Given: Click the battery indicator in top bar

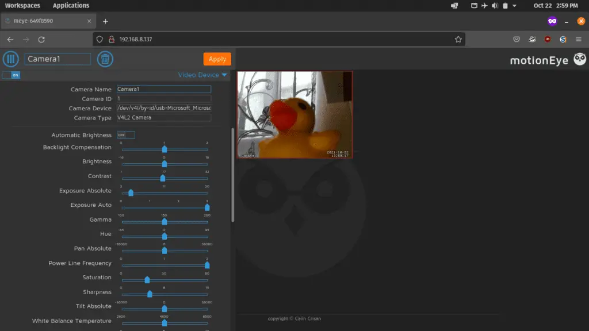Looking at the screenshot, I should coord(505,6).
